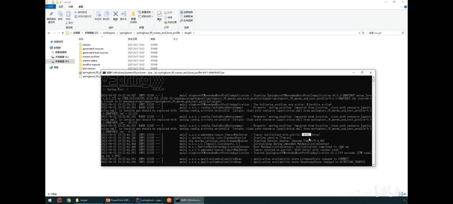Image resolution: width=453 pixels, height=204 pixels.
Task: Click the Up one level arrow
Action: click(62, 33)
